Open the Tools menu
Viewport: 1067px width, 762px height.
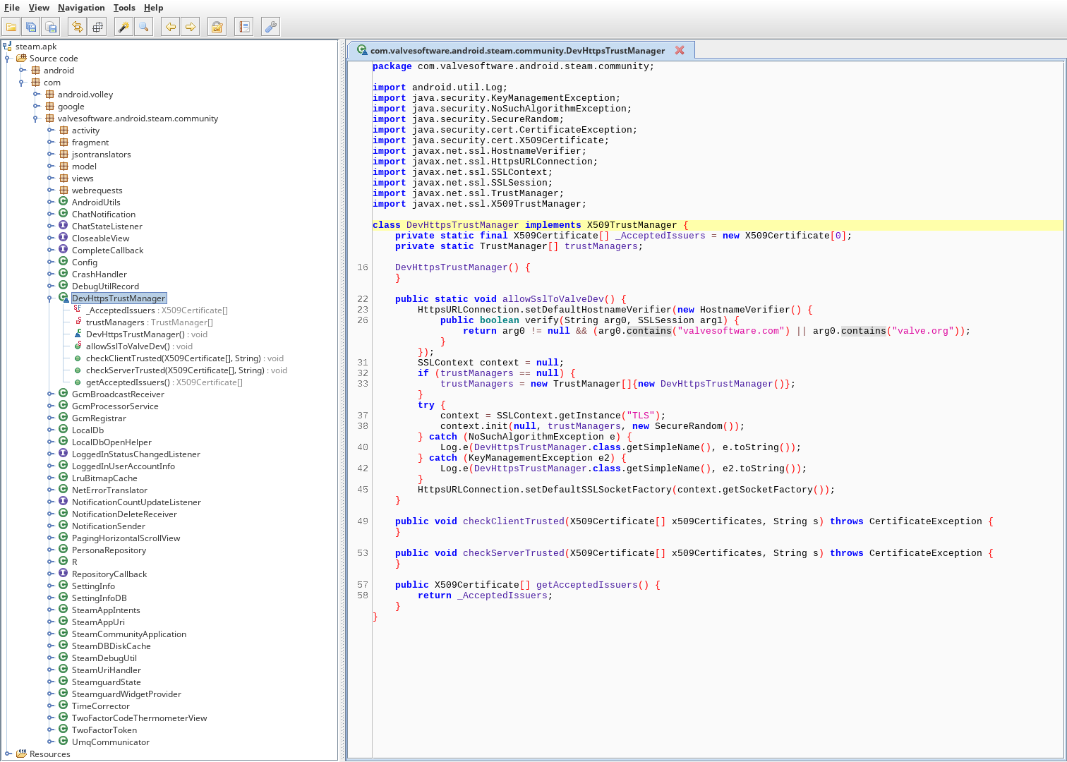[x=124, y=8]
